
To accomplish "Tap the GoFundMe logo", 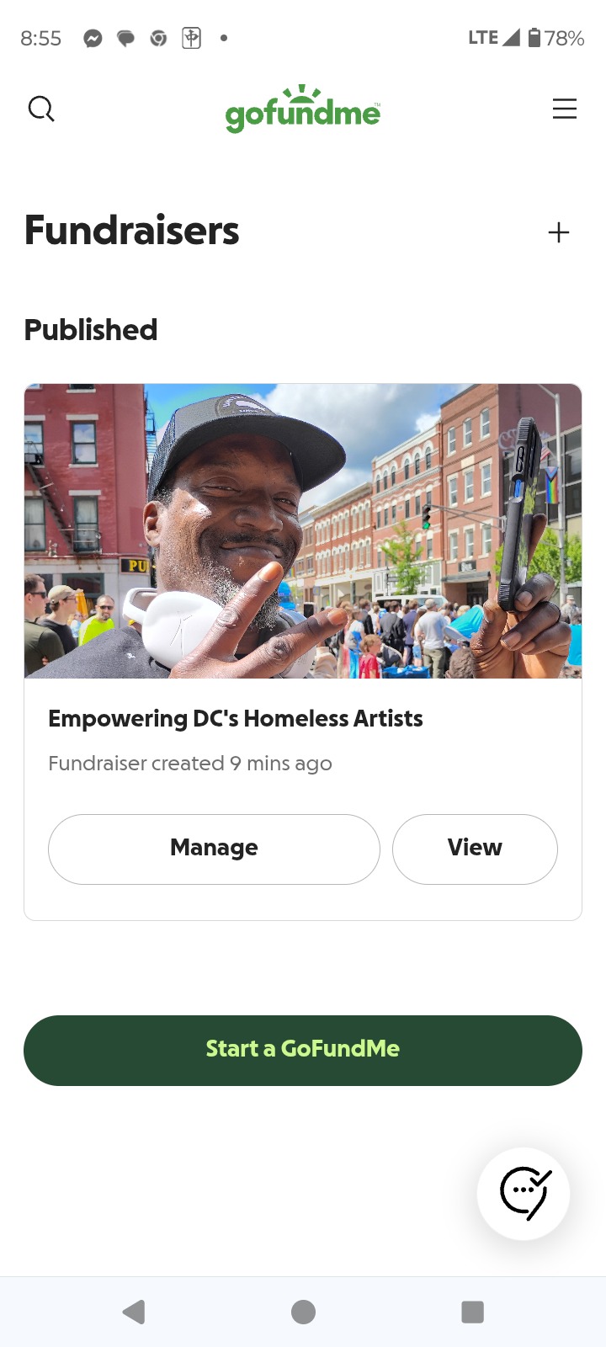I will [303, 109].
